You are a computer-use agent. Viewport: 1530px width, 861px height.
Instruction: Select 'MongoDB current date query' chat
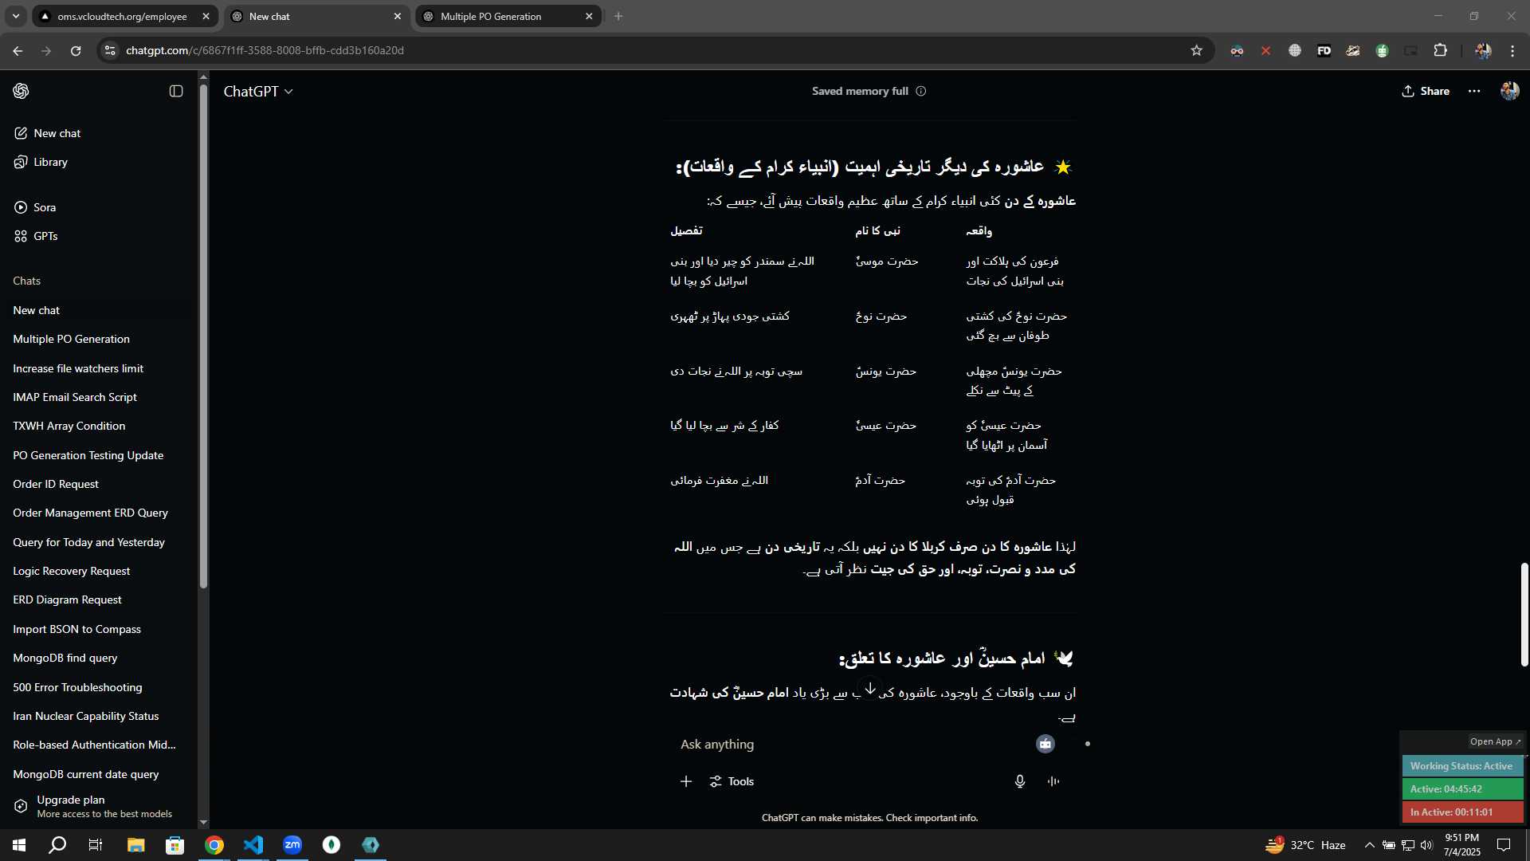(99, 774)
